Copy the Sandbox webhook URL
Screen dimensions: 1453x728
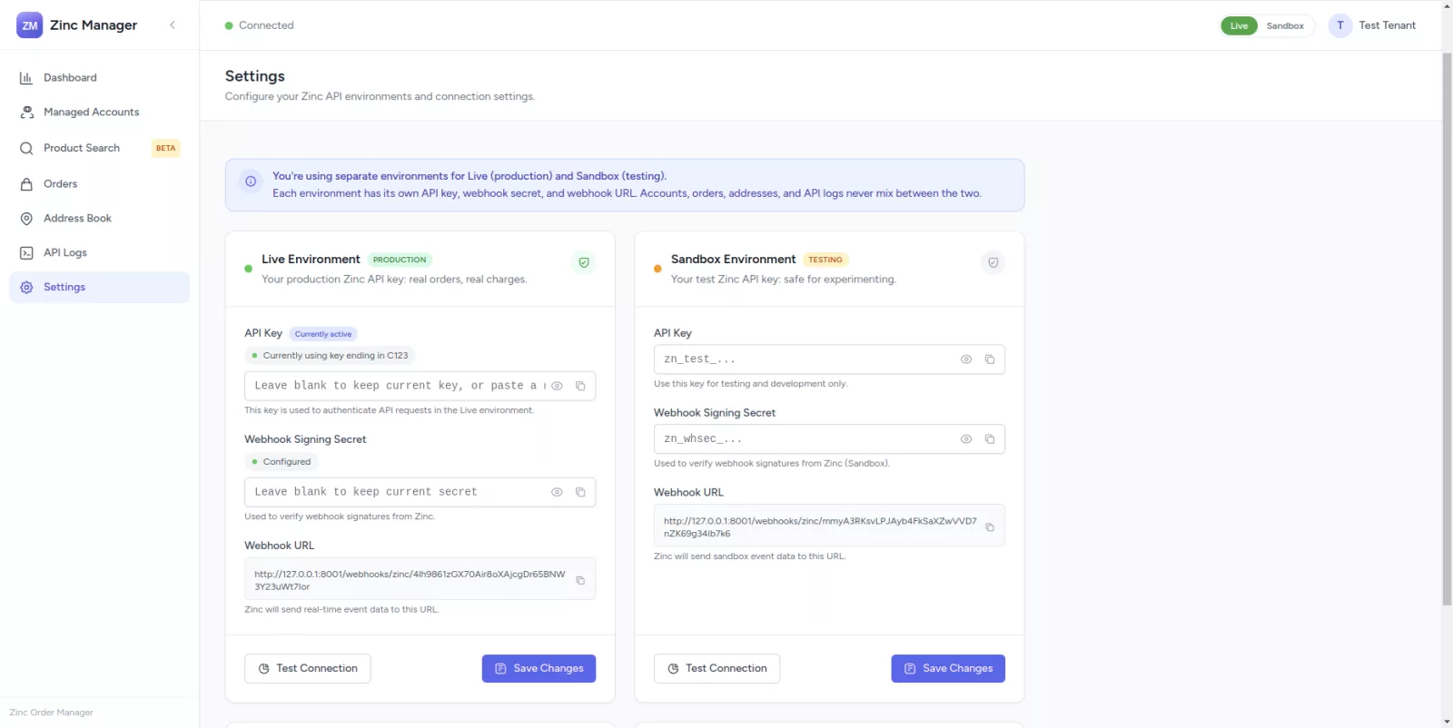(990, 527)
